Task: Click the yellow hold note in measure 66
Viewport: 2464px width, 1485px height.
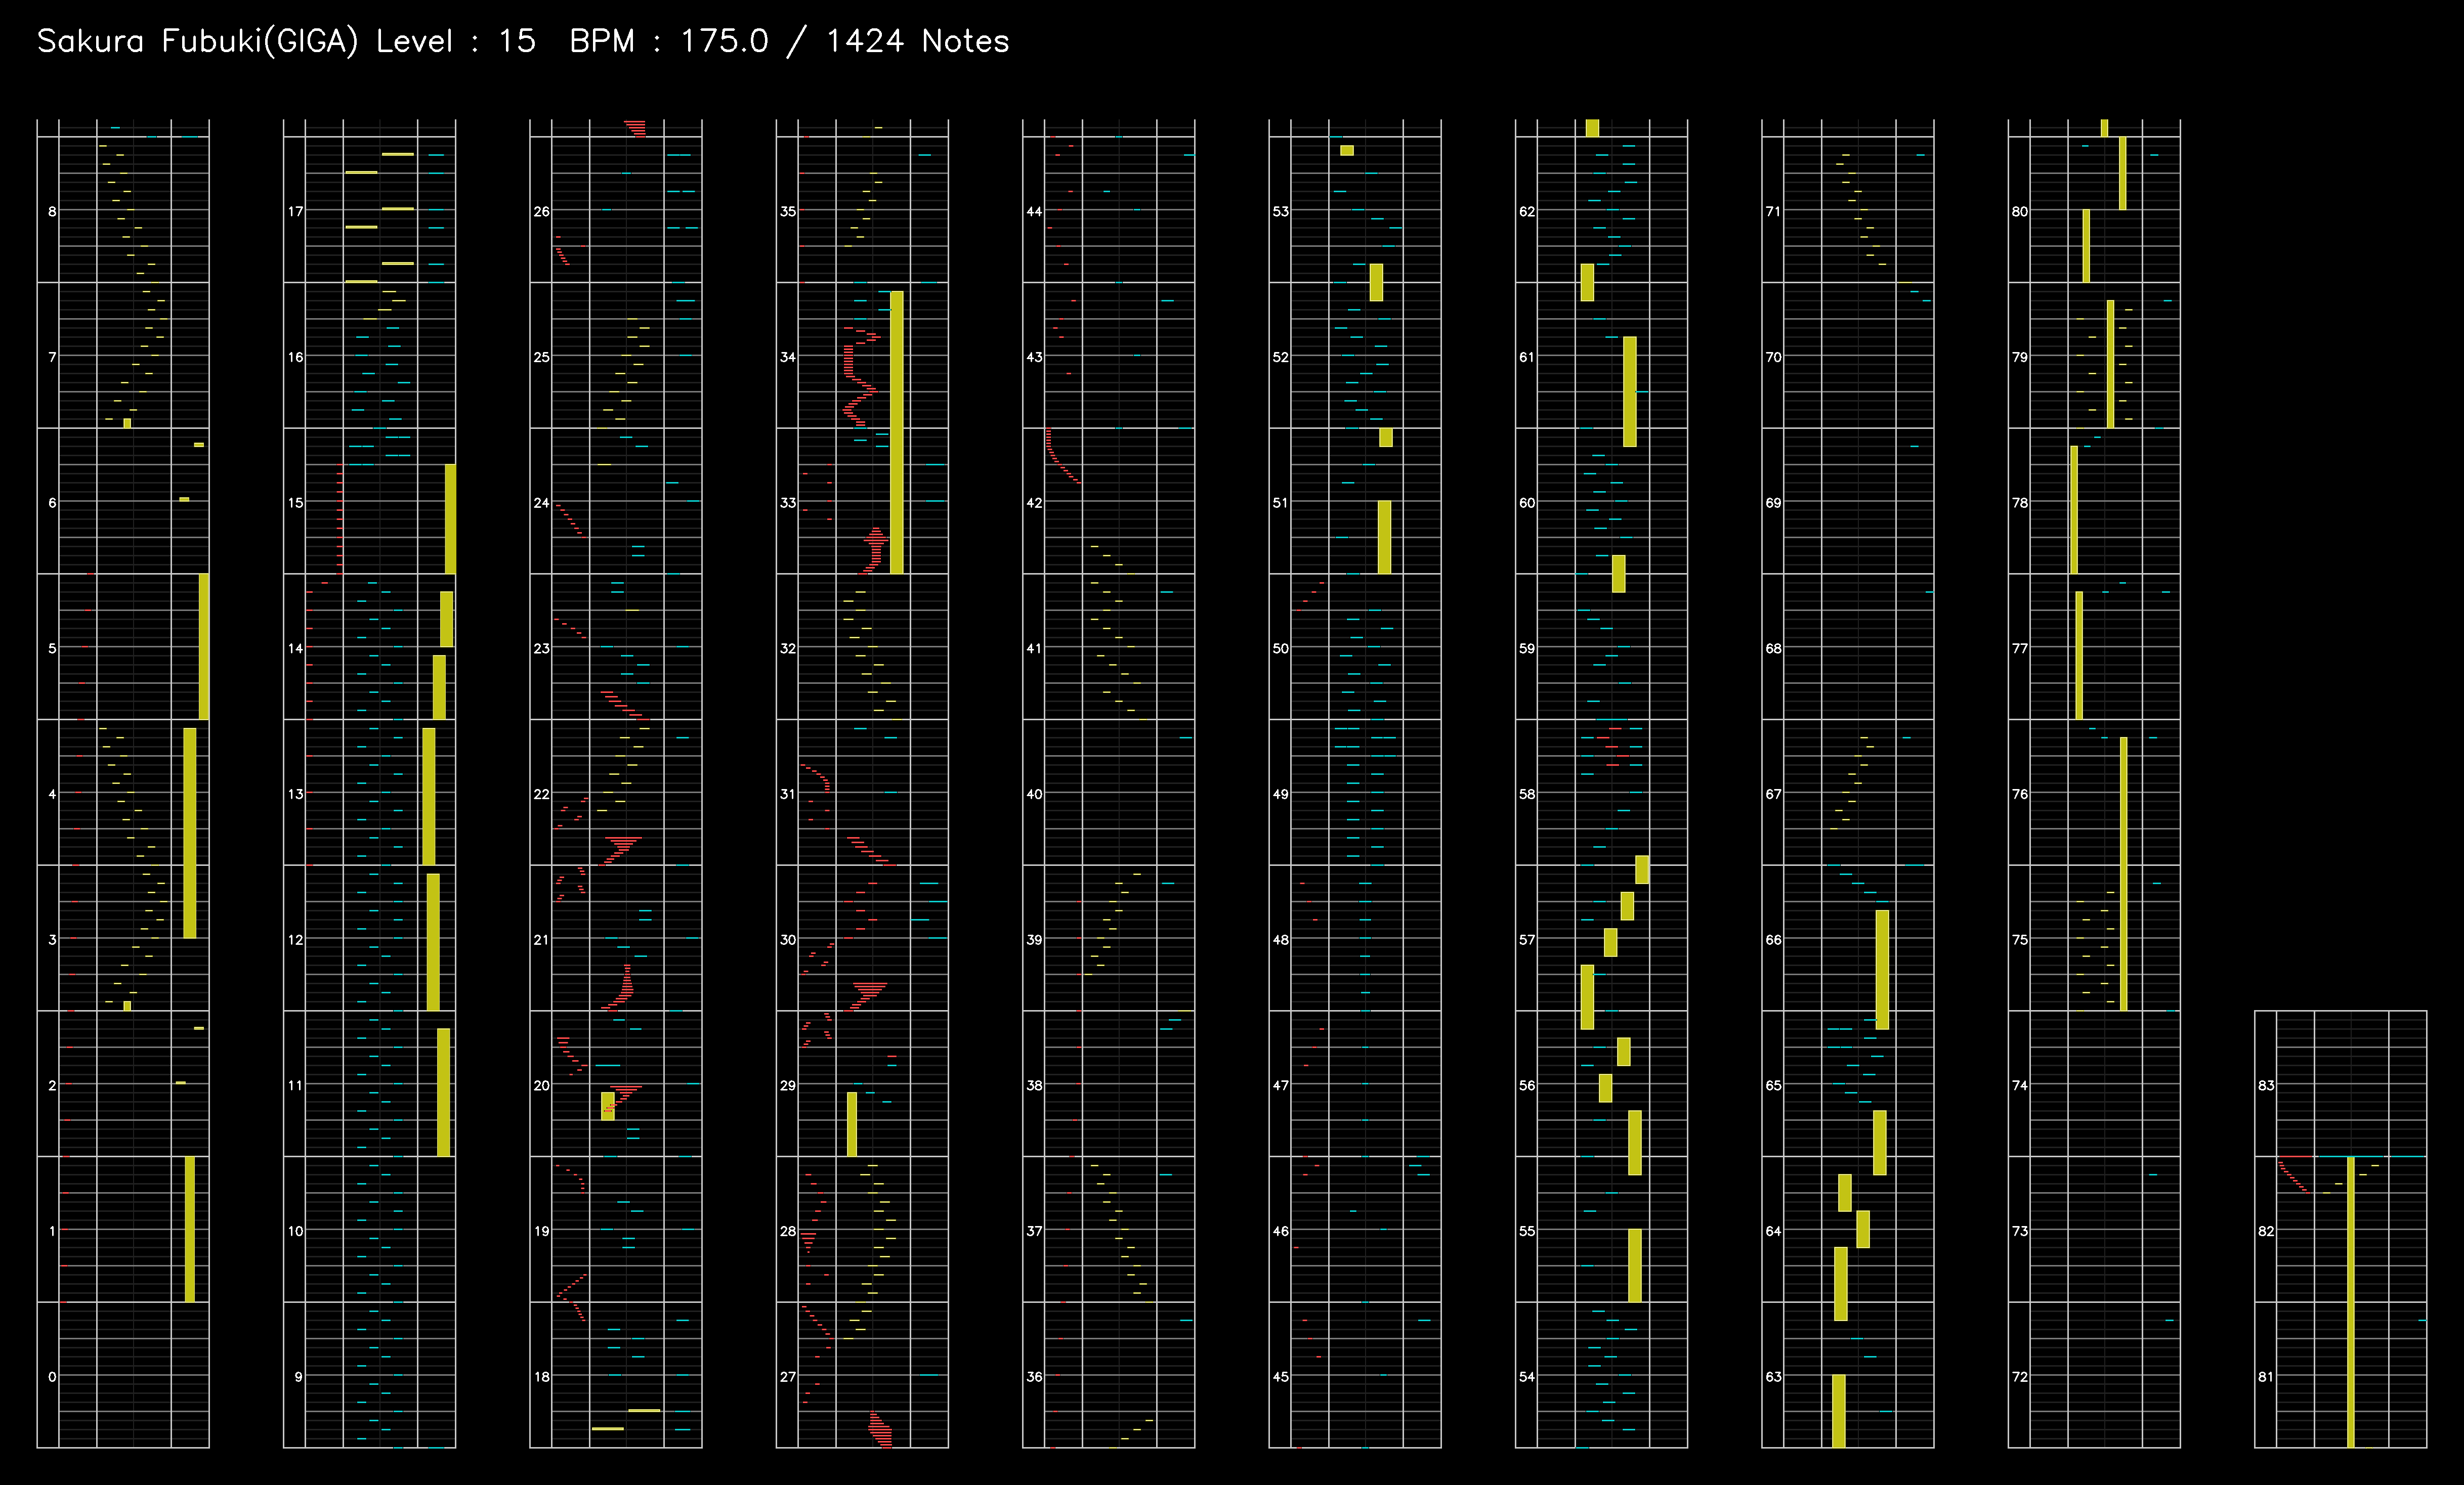Action: [1882, 969]
